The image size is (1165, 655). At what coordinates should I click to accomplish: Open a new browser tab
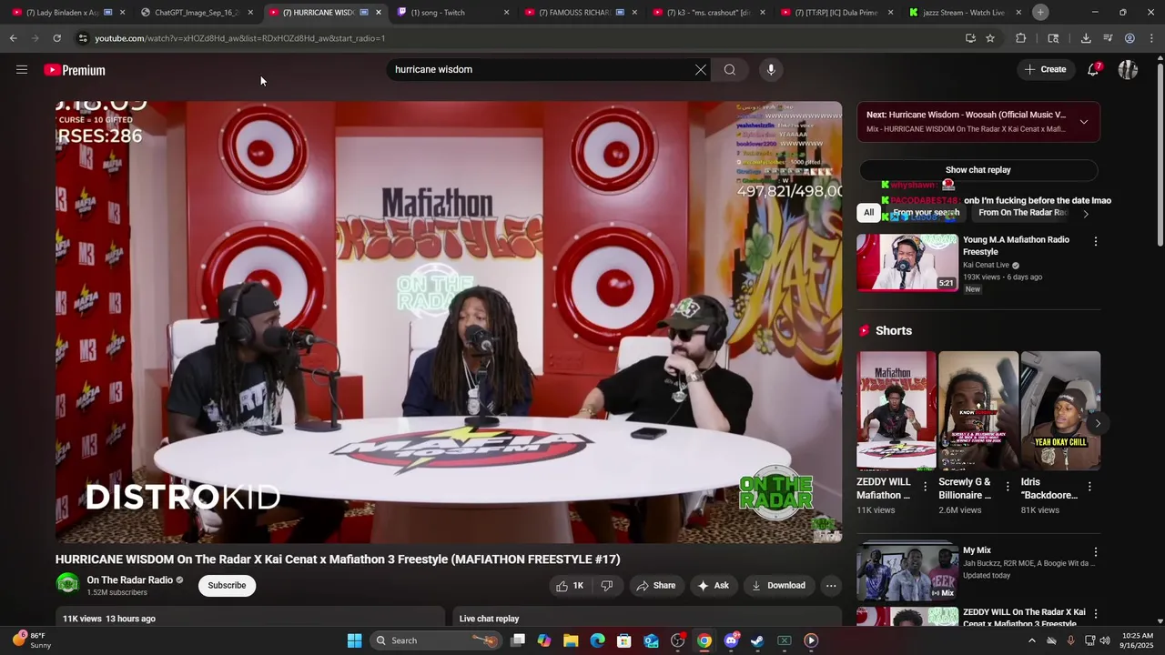(1040, 13)
